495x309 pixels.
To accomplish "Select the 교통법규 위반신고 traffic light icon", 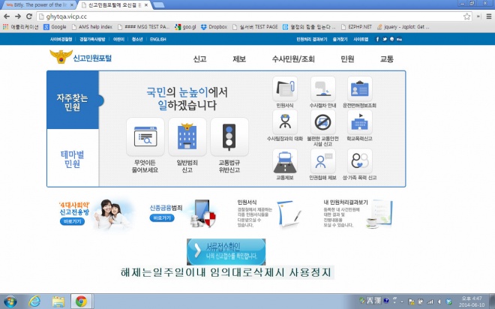I will coord(229,136).
